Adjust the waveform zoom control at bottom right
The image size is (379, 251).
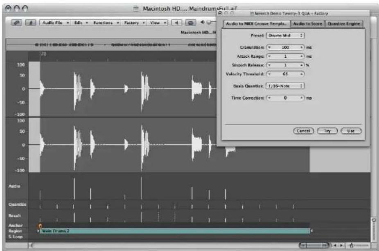(x=359, y=245)
